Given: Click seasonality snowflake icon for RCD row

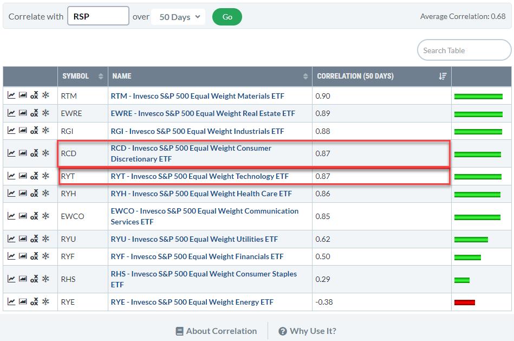Looking at the screenshot, I should (x=46, y=153).
